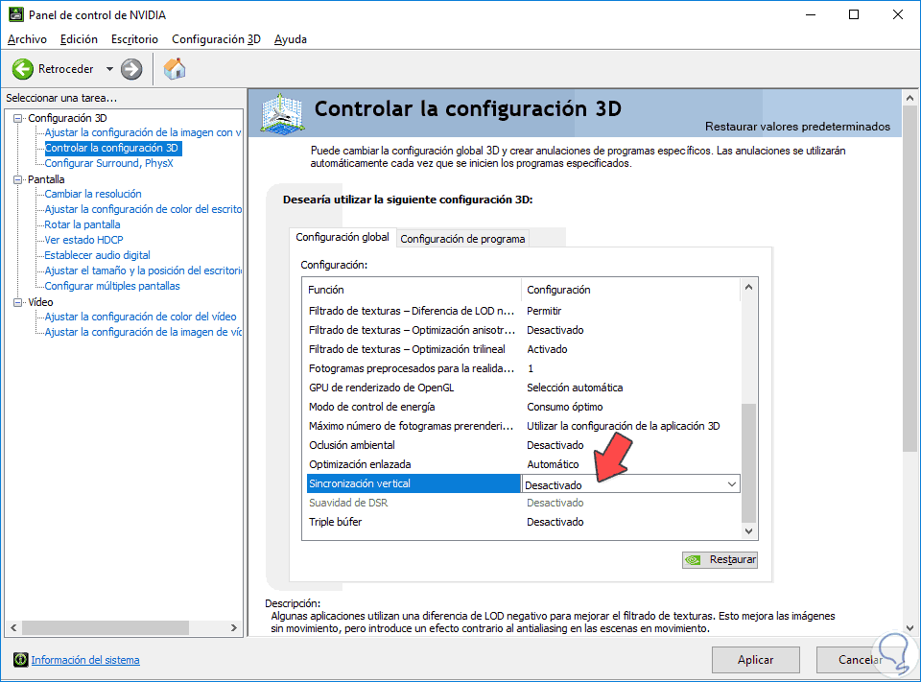This screenshot has width=921, height=682.
Task: Collapse the Vídeo tree node
Action: (x=18, y=302)
